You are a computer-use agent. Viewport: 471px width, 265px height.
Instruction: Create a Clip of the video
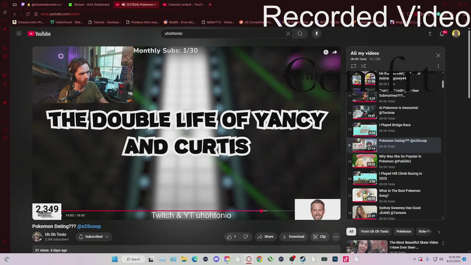pyautogui.click(x=319, y=237)
